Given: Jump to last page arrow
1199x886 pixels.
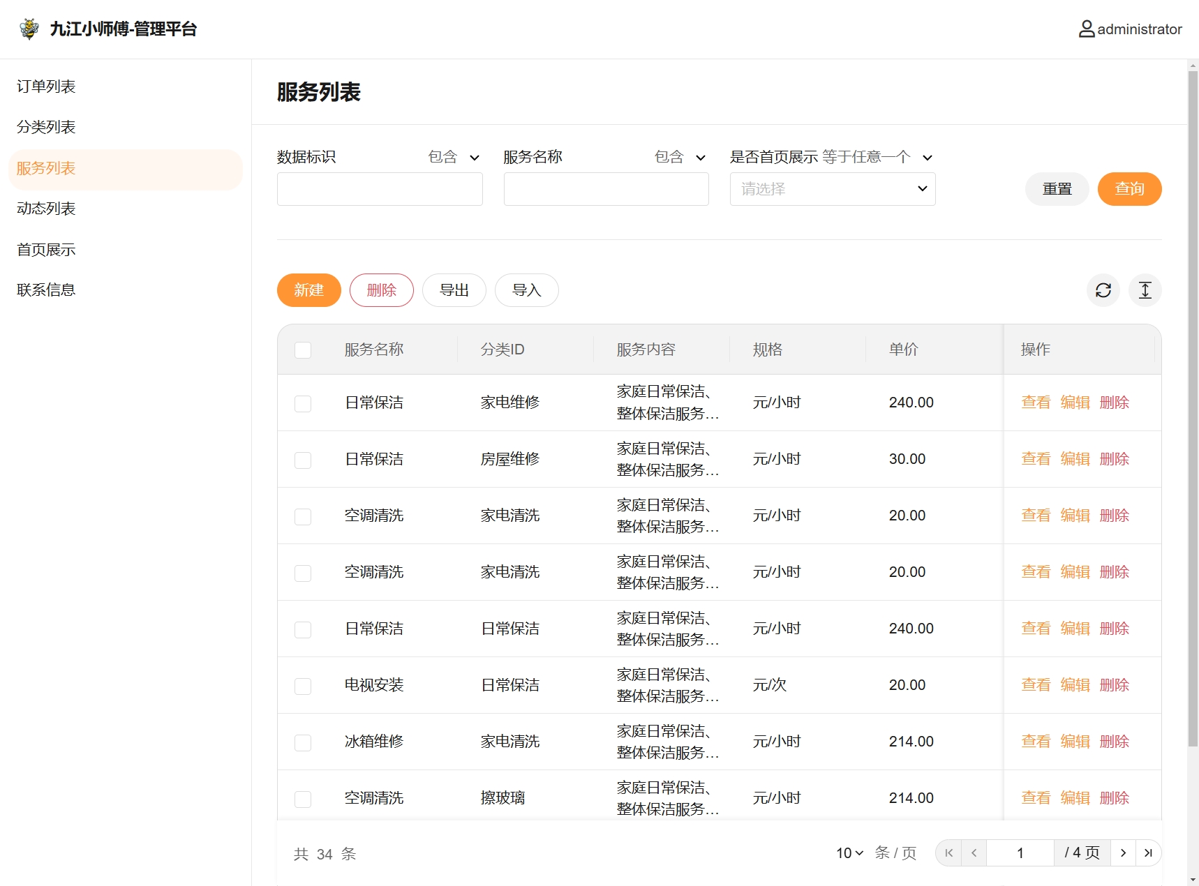Looking at the screenshot, I should (1148, 853).
